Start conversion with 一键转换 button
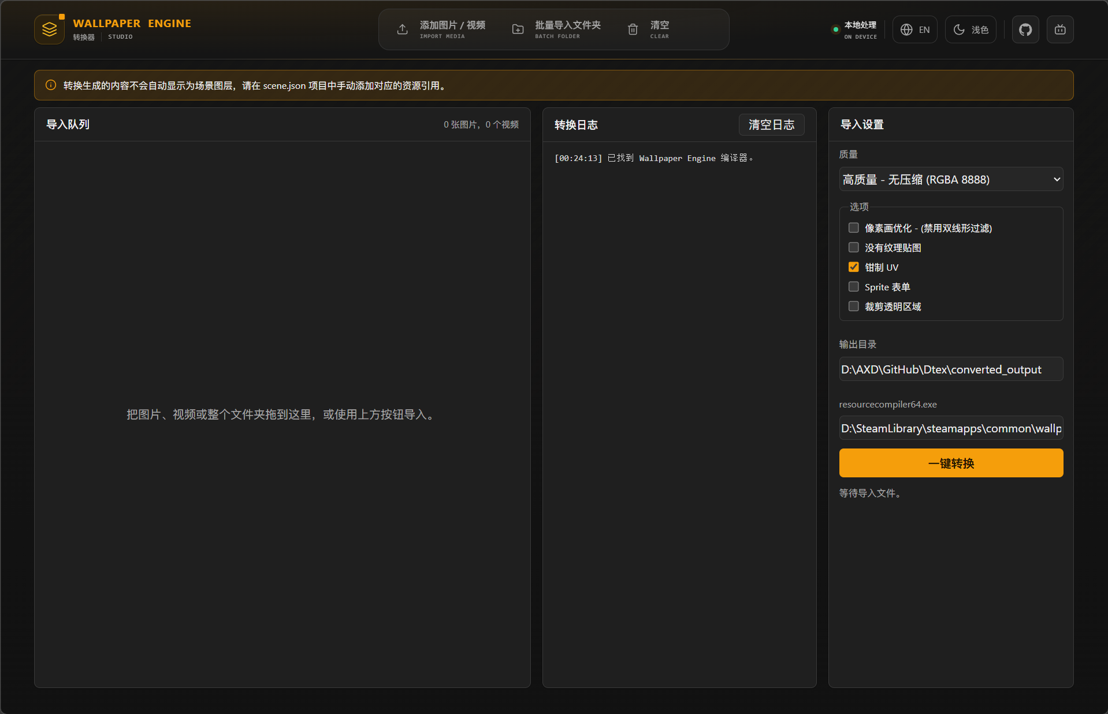This screenshot has height=714, width=1108. [x=951, y=463]
